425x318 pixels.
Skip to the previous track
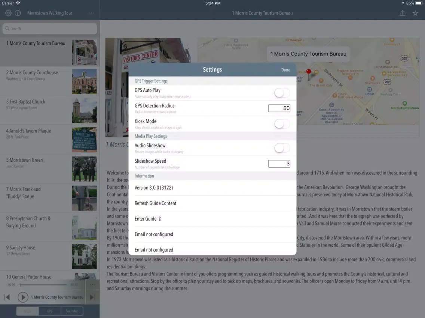[x=7, y=297]
